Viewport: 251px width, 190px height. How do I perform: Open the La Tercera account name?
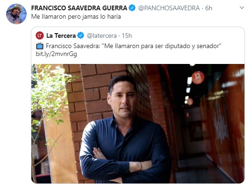tap(61, 35)
